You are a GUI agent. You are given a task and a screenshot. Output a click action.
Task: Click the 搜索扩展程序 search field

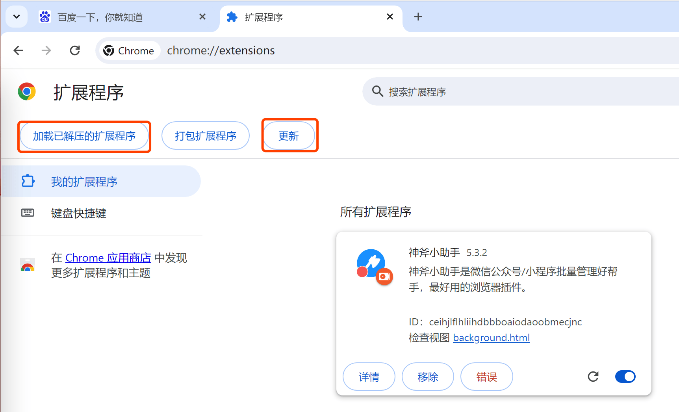(x=512, y=92)
